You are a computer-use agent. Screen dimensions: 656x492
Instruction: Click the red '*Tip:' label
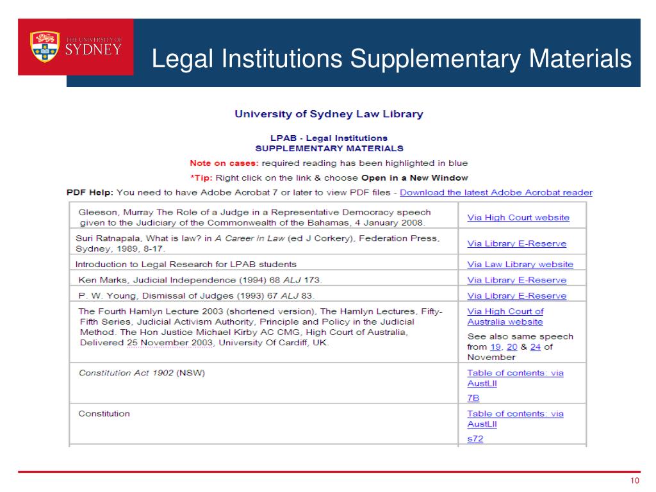[x=202, y=178]
